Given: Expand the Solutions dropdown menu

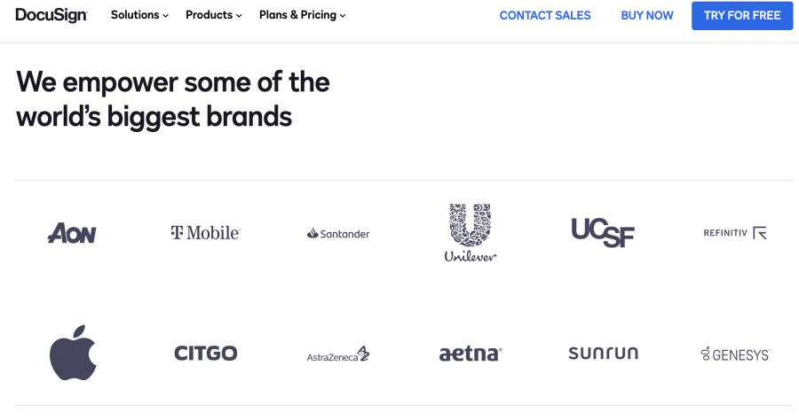Looking at the screenshot, I should pos(139,15).
